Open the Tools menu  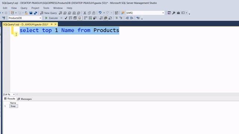46,8
